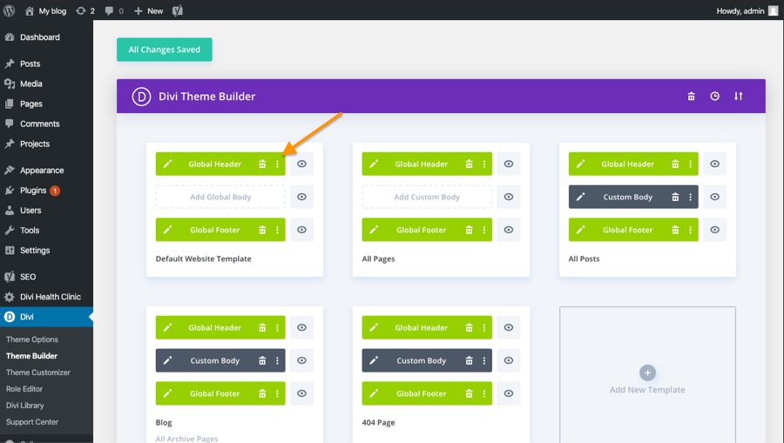
Task: Open portability import export arrows icon
Action: [738, 97]
